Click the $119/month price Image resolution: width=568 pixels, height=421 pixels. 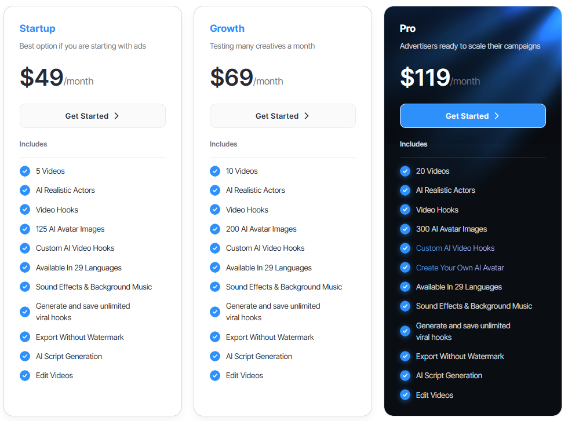pyautogui.click(x=440, y=78)
